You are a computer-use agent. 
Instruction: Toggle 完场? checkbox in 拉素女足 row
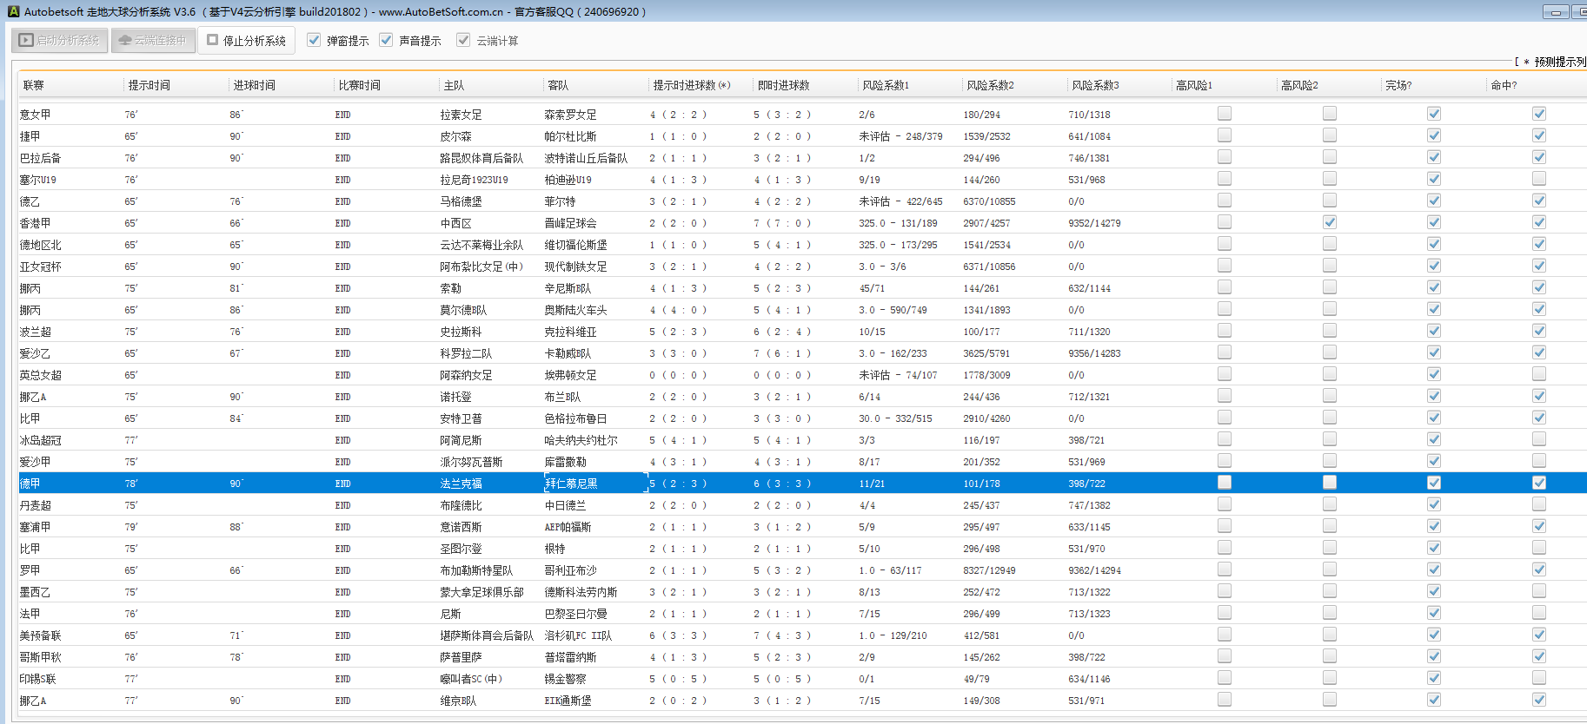(x=1433, y=114)
